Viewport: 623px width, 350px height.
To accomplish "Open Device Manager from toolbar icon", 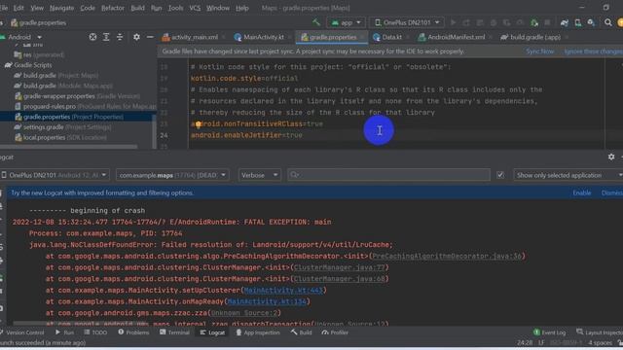I will (x=578, y=22).
